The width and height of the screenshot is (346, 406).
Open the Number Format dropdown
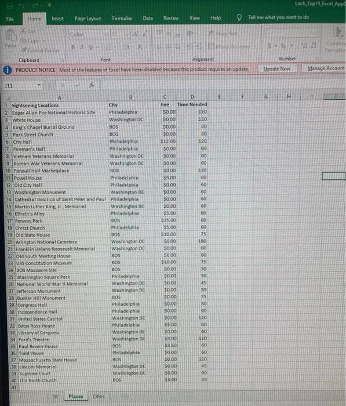click(x=314, y=33)
